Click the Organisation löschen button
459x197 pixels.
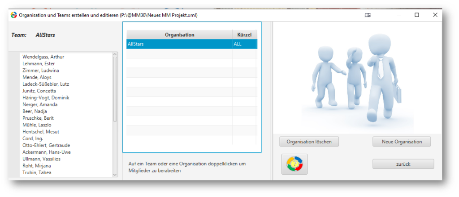pyautogui.click(x=309, y=142)
